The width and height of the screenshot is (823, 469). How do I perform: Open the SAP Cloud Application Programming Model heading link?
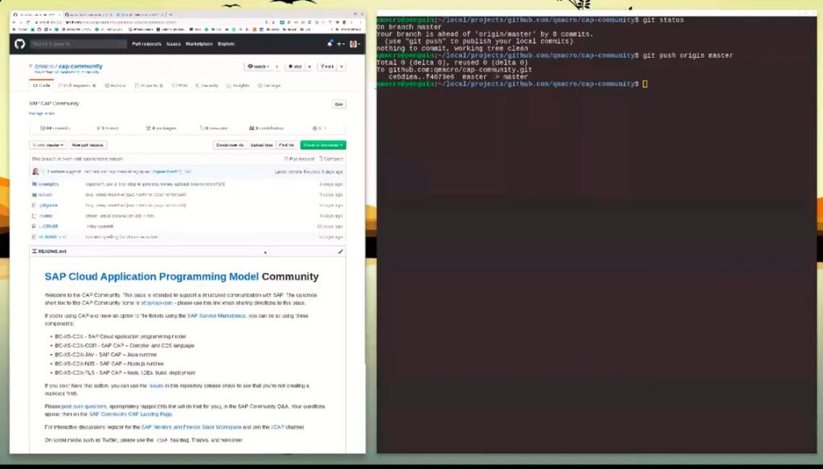152,276
